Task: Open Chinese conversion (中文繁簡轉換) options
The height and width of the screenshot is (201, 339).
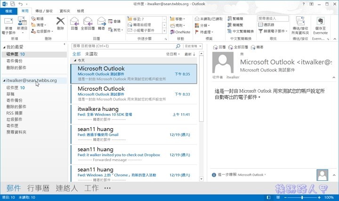Action: coord(241,31)
